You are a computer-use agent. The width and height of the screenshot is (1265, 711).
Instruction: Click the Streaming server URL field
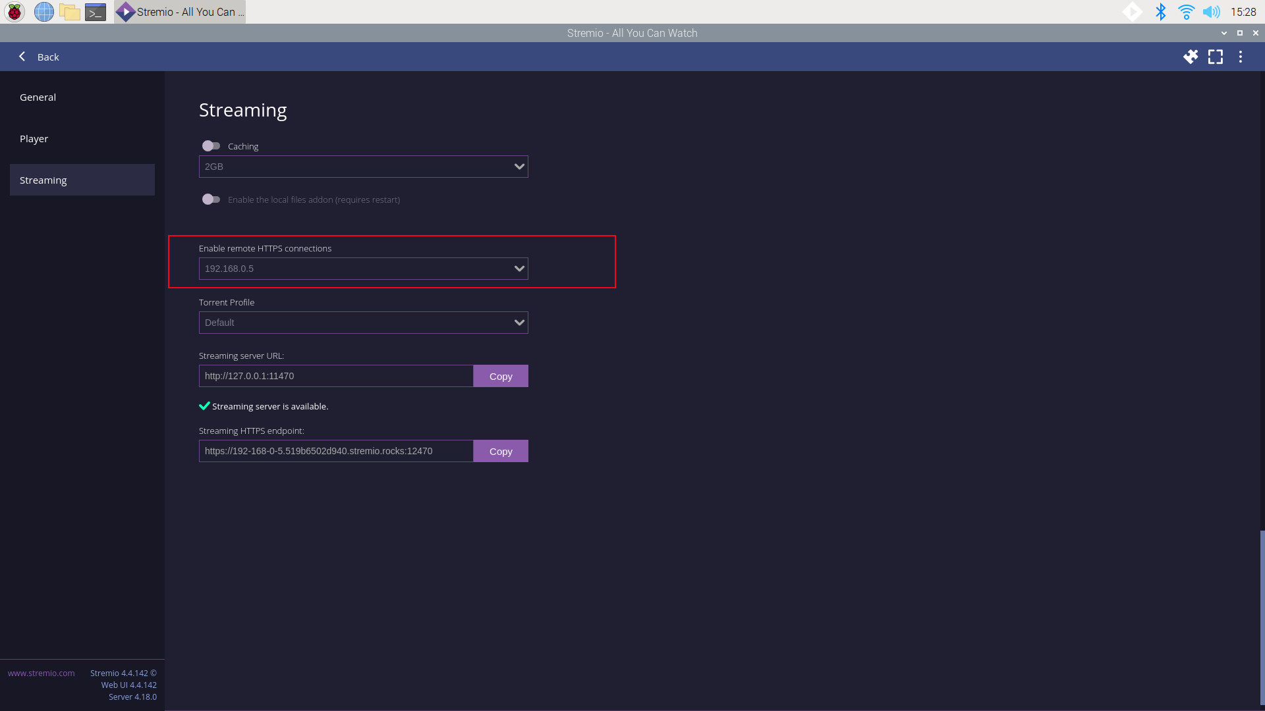pyautogui.click(x=336, y=376)
